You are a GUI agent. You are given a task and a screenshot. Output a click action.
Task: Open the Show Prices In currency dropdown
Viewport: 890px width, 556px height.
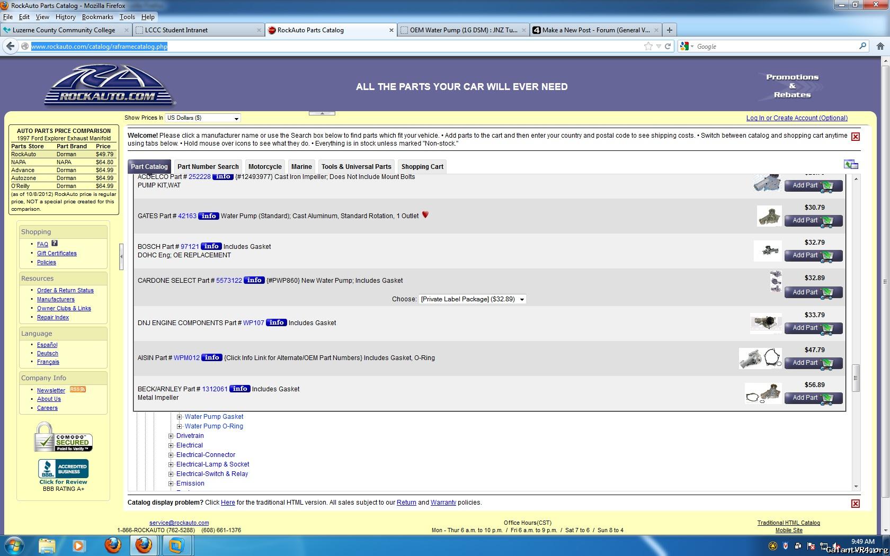click(203, 118)
